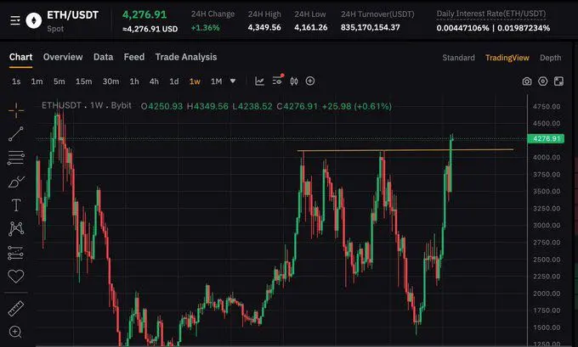The image size is (578, 347).
Task: Take a chart snapshot with the camera icon
Action: 527,81
